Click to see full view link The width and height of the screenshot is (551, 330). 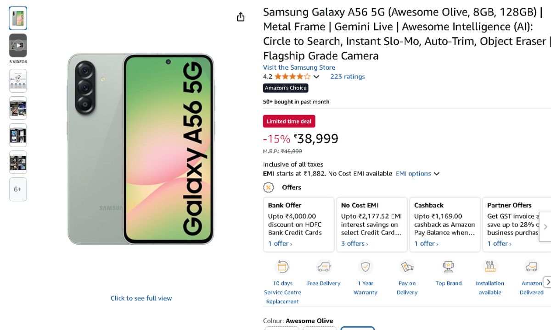coord(141,298)
